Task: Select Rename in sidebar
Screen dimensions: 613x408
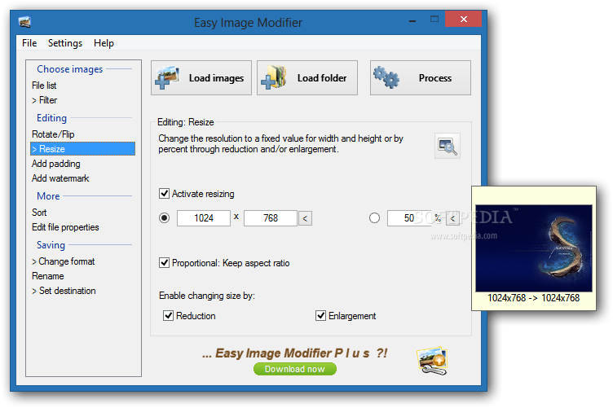Action: (x=48, y=275)
